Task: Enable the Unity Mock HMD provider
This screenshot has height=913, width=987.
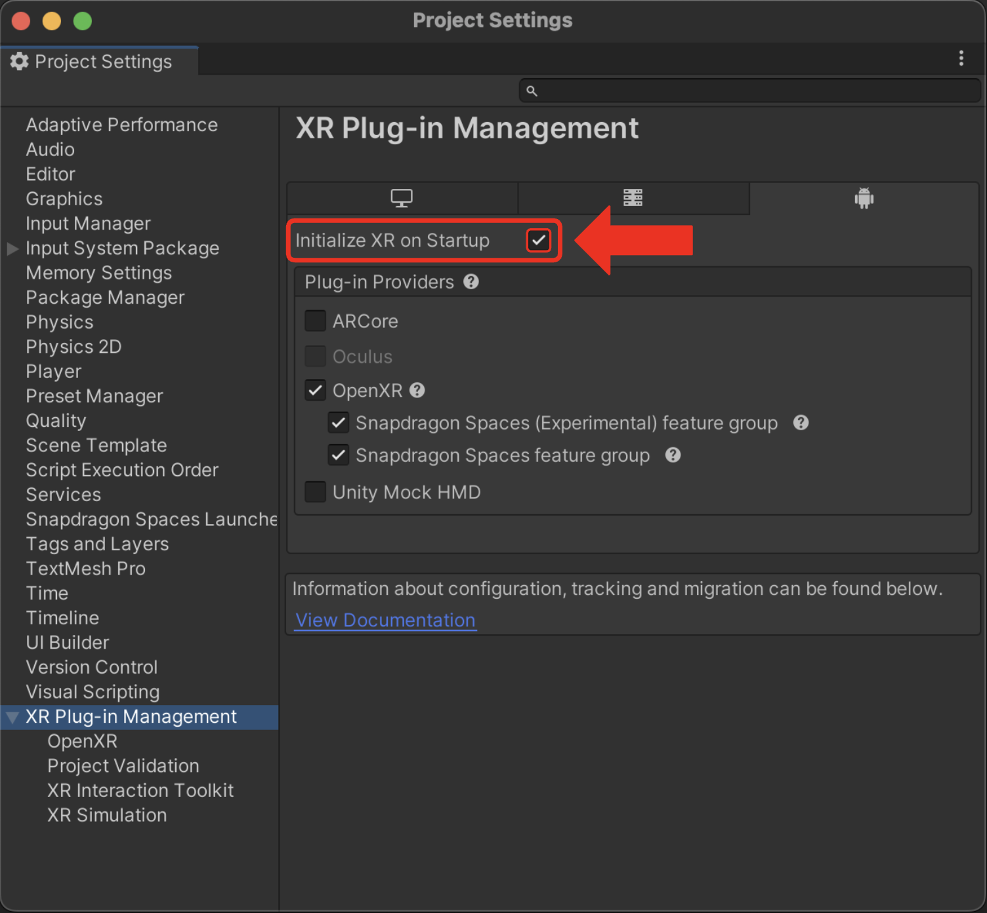Action: click(316, 492)
